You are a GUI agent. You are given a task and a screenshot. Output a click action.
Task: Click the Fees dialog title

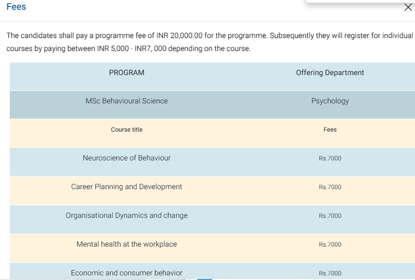16,7
